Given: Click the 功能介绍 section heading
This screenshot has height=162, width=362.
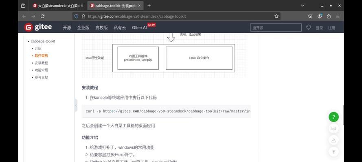Looking at the screenshot, I should [x=90, y=138].
